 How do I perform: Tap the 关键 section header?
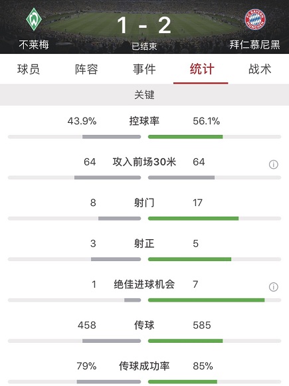[144, 94]
